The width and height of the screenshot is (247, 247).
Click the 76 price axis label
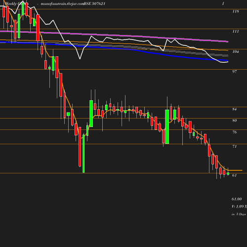coord(234,132)
